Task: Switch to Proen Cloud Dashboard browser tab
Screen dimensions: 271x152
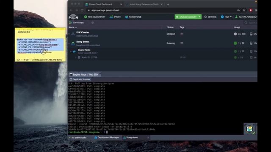Action: [x=101, y=4]
